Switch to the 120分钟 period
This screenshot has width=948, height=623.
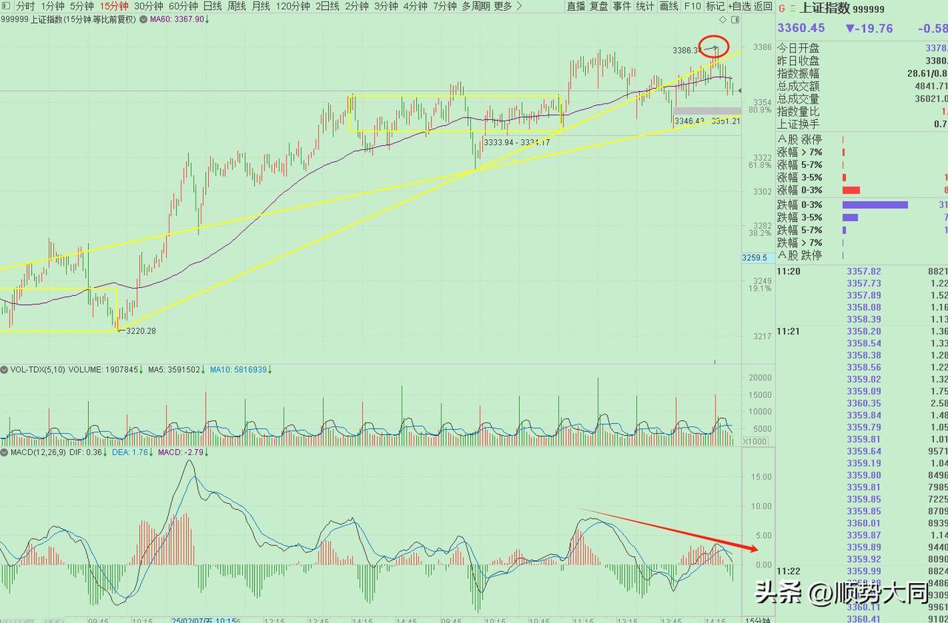pyautogui.click(x=293, y=6)
